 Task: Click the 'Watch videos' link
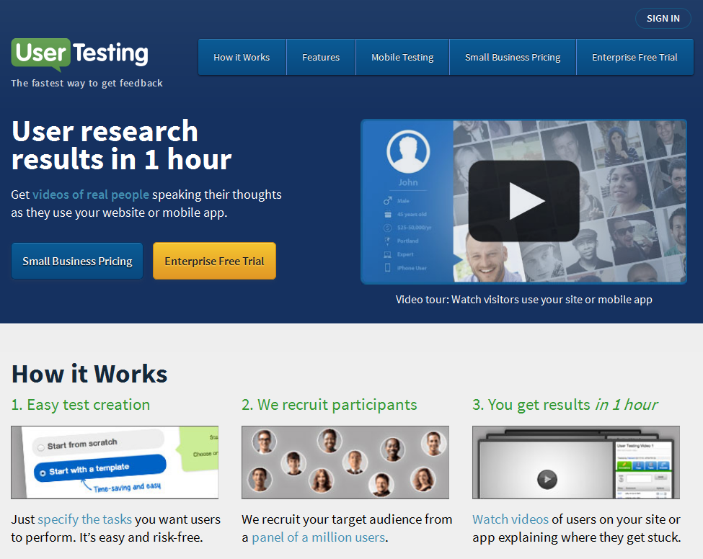click(x=510, y=519)
